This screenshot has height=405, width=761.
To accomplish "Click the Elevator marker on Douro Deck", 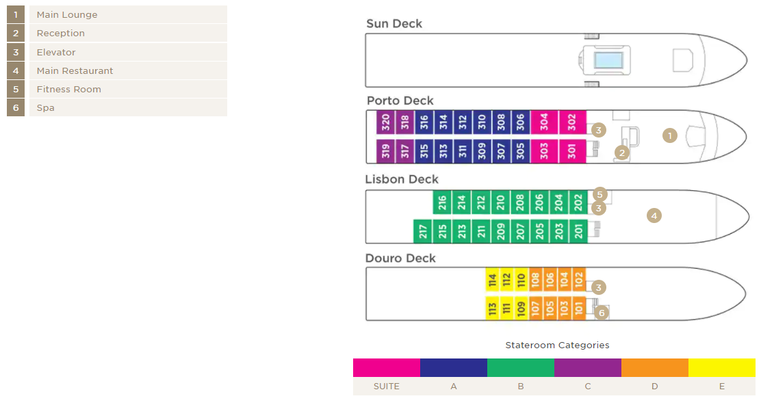I will pos(598,287).
